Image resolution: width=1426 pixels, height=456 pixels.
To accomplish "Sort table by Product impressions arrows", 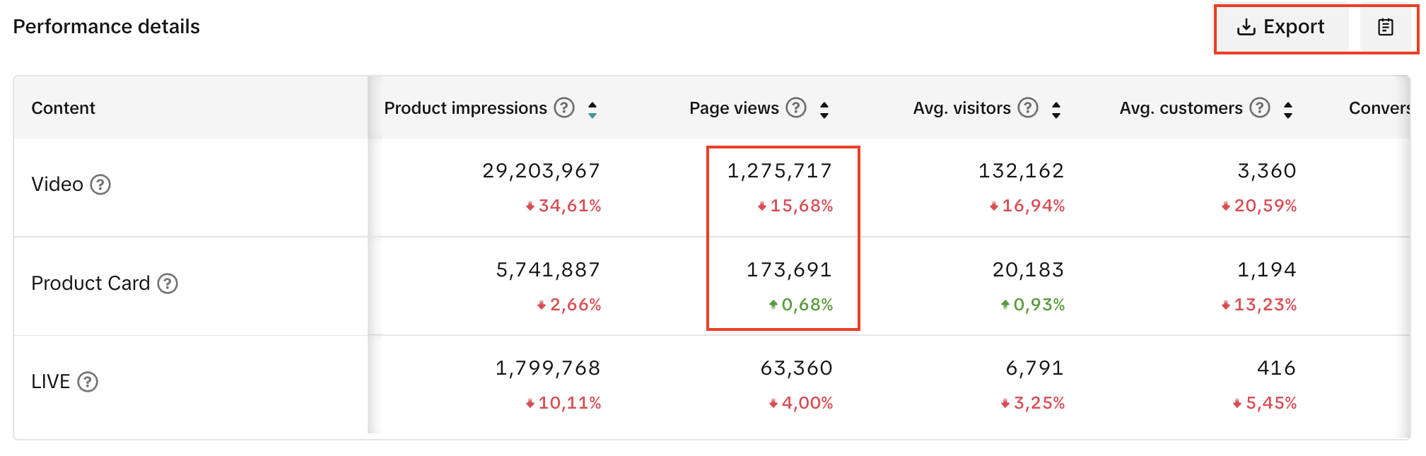I will click(592, 110).
